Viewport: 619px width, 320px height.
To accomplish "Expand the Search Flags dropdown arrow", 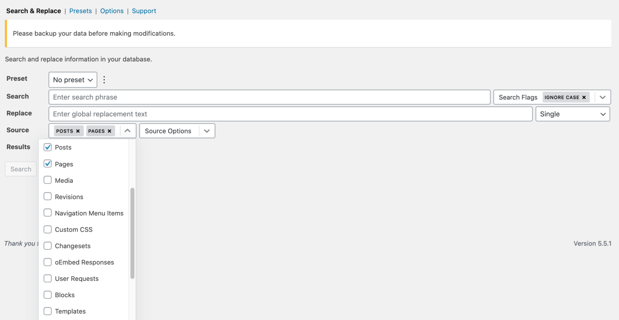I will [603, 97].
